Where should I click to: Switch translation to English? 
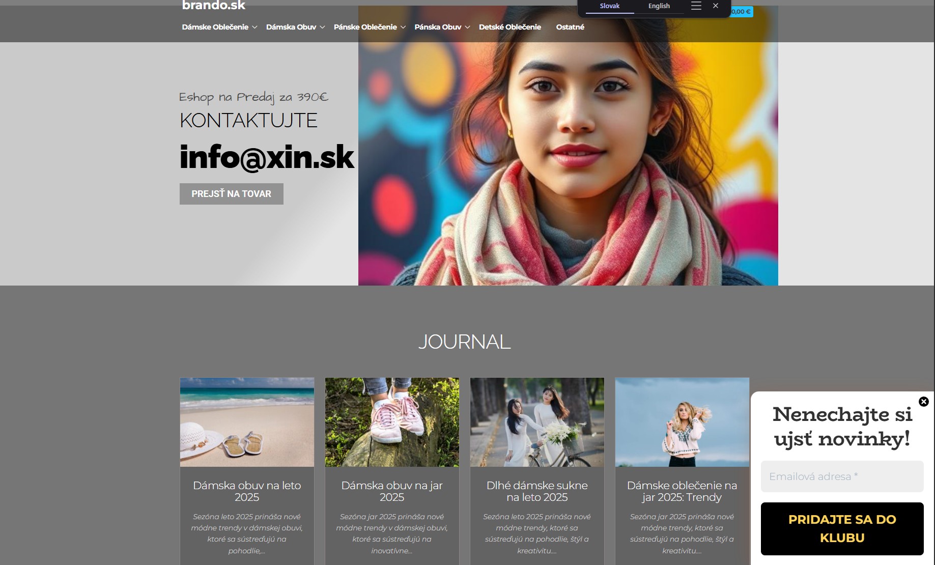coord(659,6)
